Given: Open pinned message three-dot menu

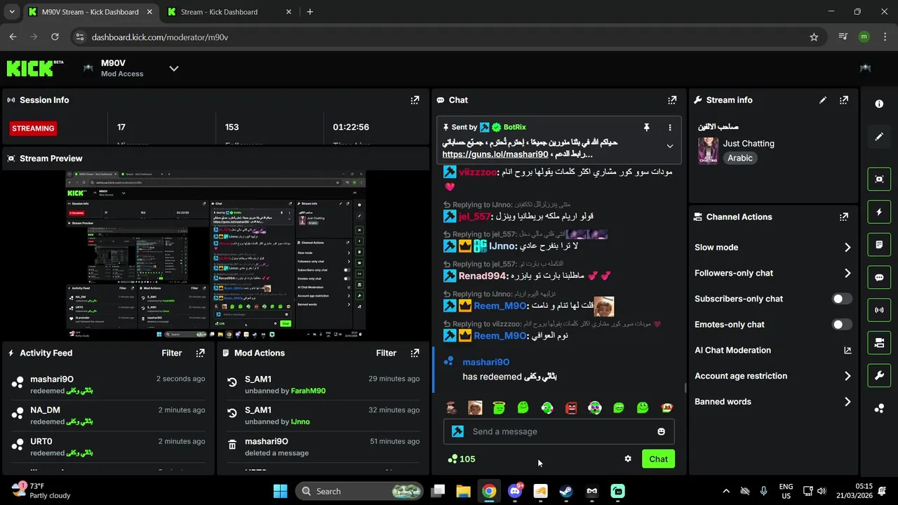Looking at the screenshot, I should coord(670,128).
